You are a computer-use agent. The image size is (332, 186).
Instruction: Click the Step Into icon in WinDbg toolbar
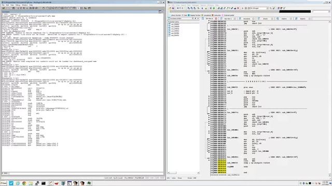(31, 8)
